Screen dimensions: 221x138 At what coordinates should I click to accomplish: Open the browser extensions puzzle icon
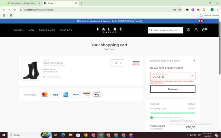(x=204, y=10)
